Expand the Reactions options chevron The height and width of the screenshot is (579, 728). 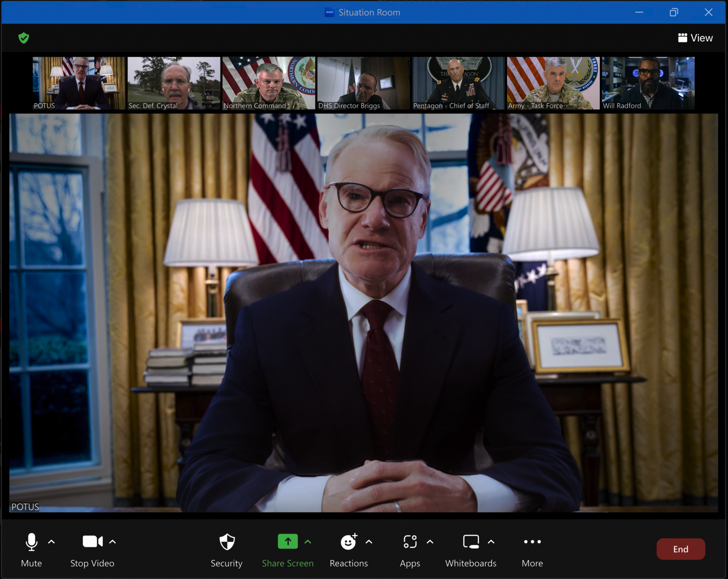[369, 542]
